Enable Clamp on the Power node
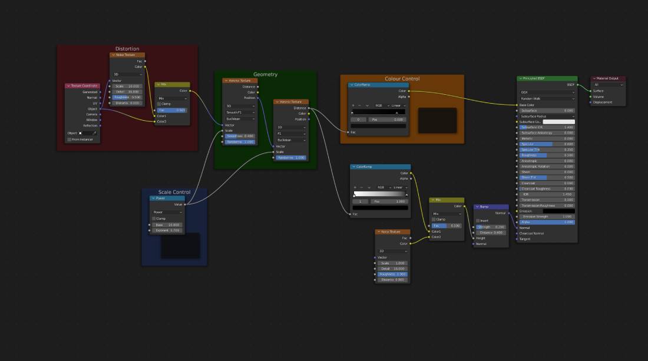This screenshot has height=361, width=648. tap(154, 218)
